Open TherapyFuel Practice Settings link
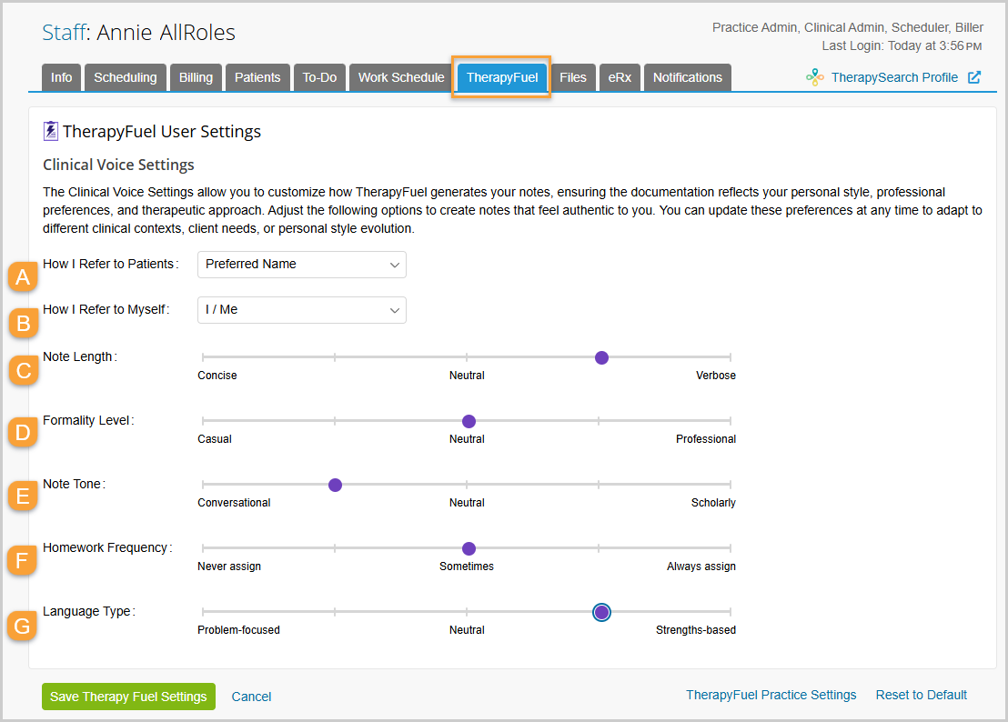The height and width of the screenshot is (722, 1008). point(771,695)
